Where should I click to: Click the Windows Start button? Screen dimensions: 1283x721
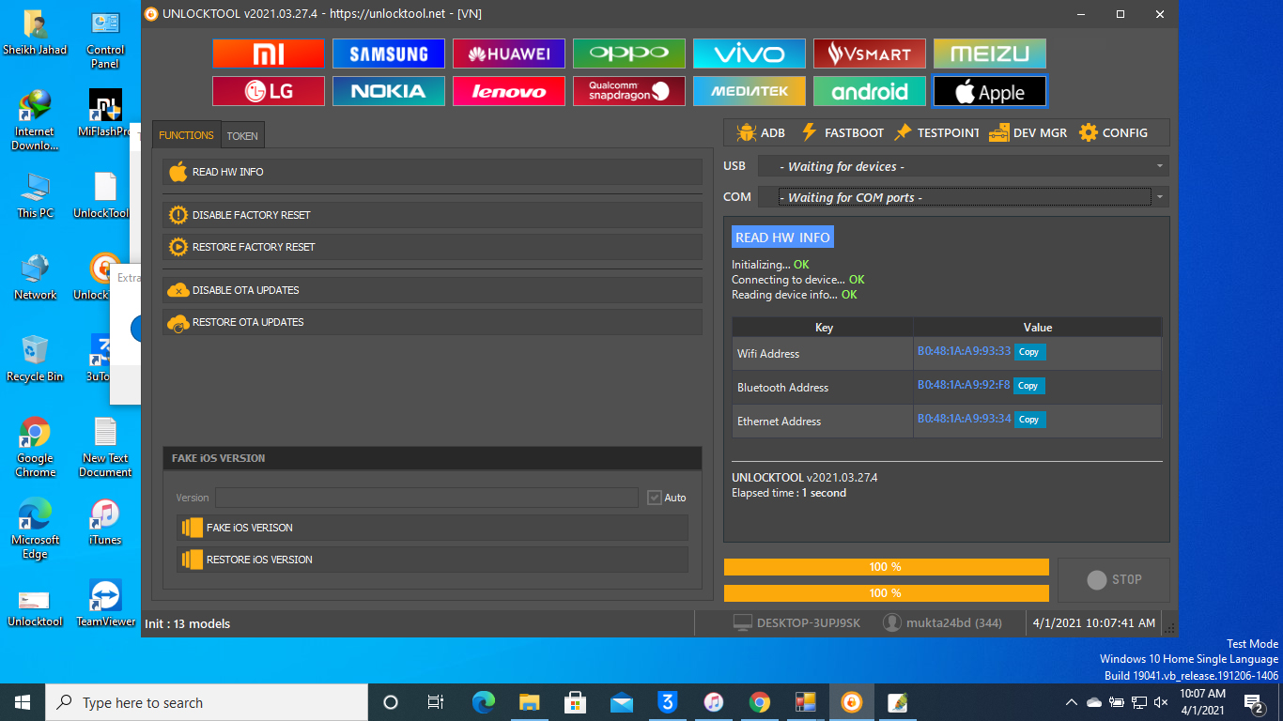(x=23, y=702)
